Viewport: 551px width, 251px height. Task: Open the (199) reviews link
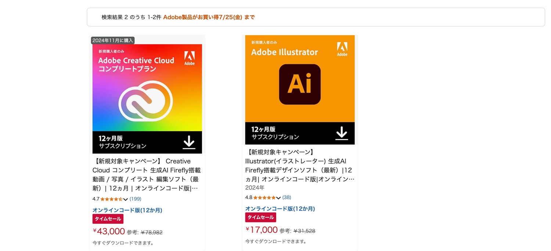click(136, 199)
